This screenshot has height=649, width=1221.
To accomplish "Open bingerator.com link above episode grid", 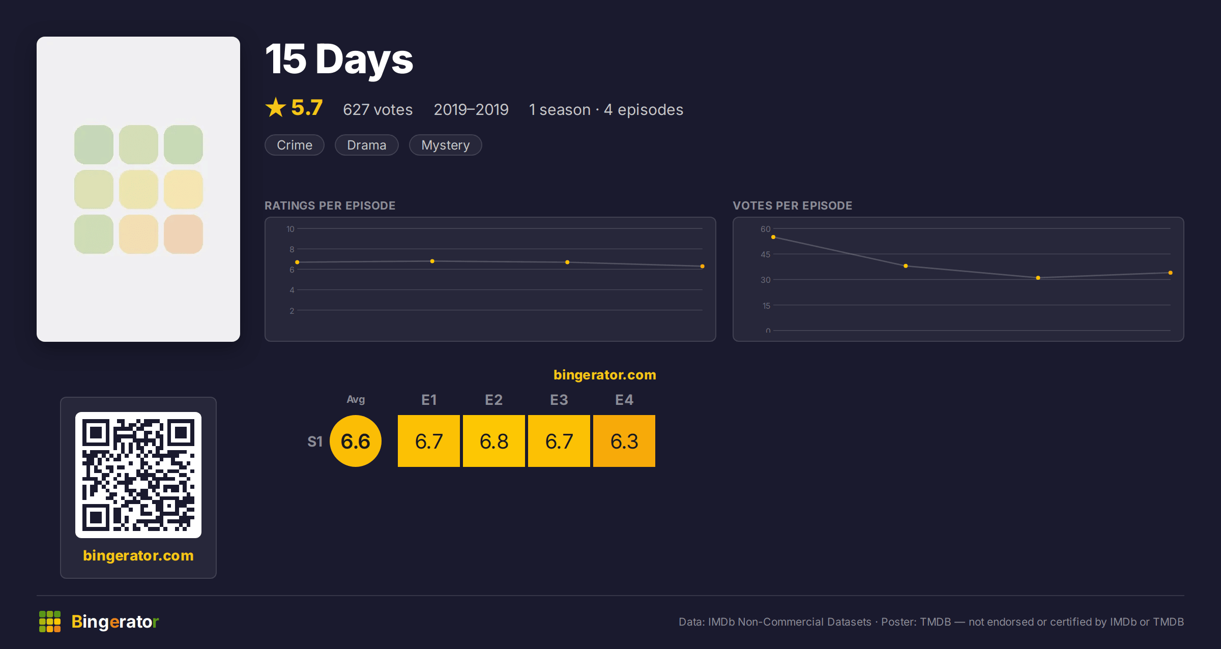I will coord(605,375).
